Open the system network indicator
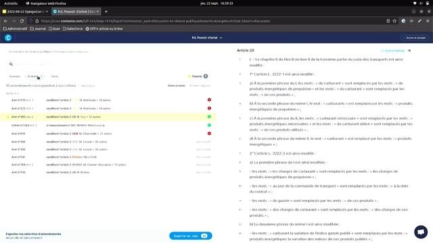The height and width of the screenshot is (243, 433). click(x=415, y=3)
